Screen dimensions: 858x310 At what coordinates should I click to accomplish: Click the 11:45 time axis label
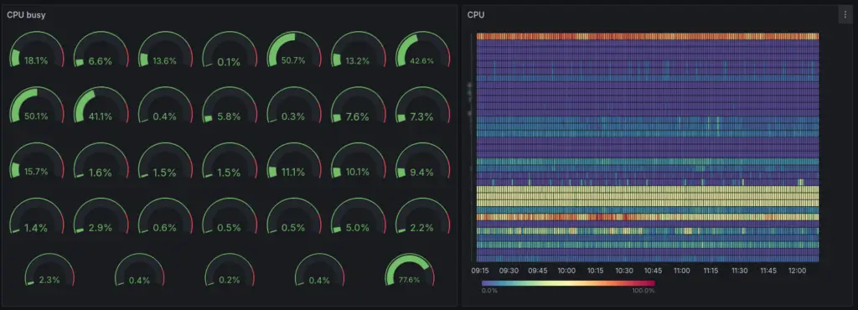tap(768, 271)
